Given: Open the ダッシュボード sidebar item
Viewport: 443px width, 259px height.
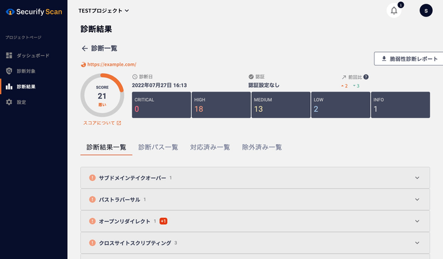Looking at the screenshot, I should [33, 56].
